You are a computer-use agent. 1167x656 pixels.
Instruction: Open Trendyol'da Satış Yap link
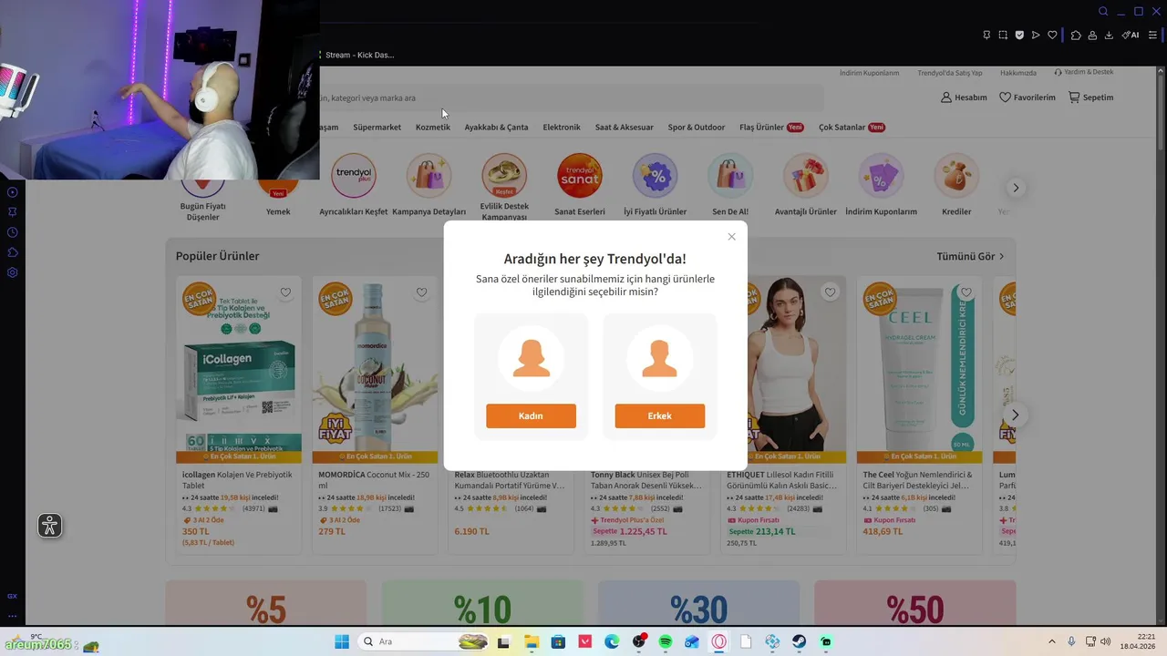[x=949, y=73]
